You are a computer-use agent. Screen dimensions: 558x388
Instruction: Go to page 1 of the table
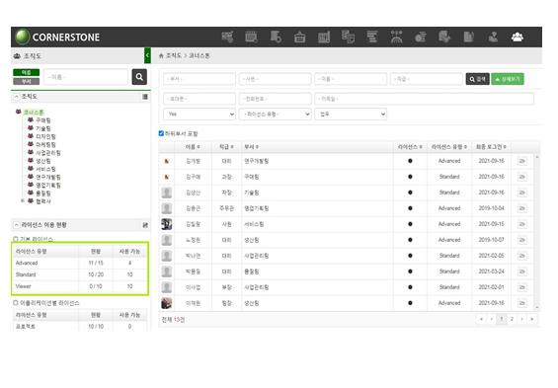click(x=502, y=319)
